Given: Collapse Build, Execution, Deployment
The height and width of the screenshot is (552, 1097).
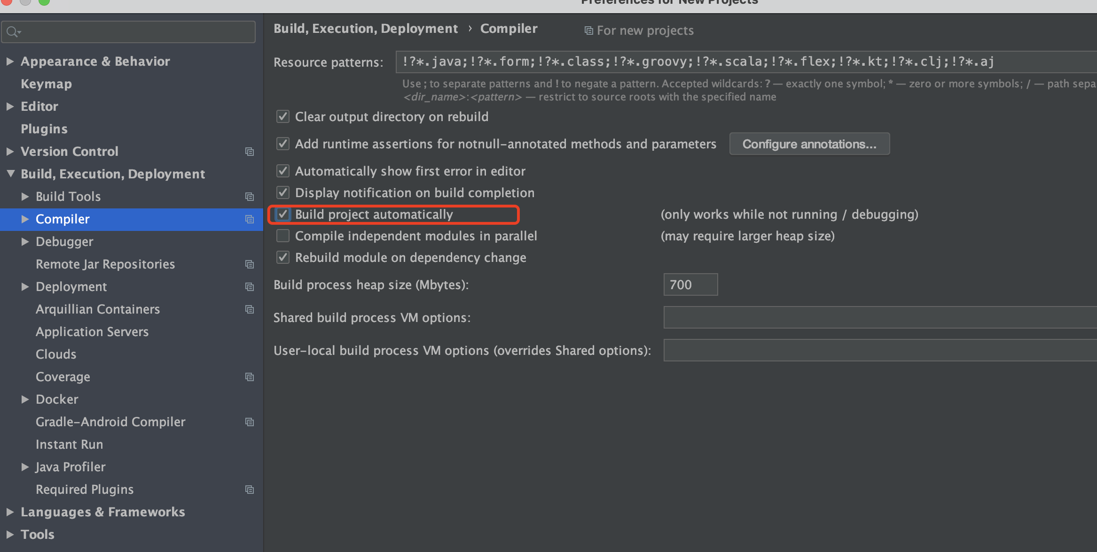Looking at the screenshot, I should [10, 174].
